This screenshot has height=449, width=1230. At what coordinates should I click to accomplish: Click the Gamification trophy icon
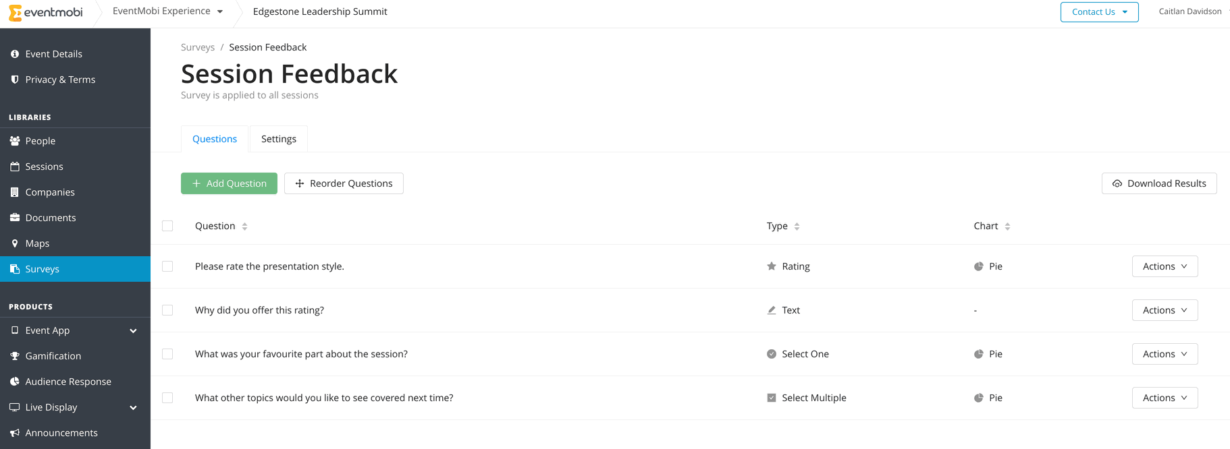(x=15, y=356)
